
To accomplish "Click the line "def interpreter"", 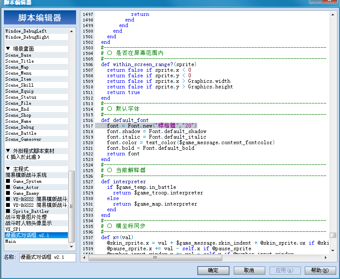I will [124, 182].
